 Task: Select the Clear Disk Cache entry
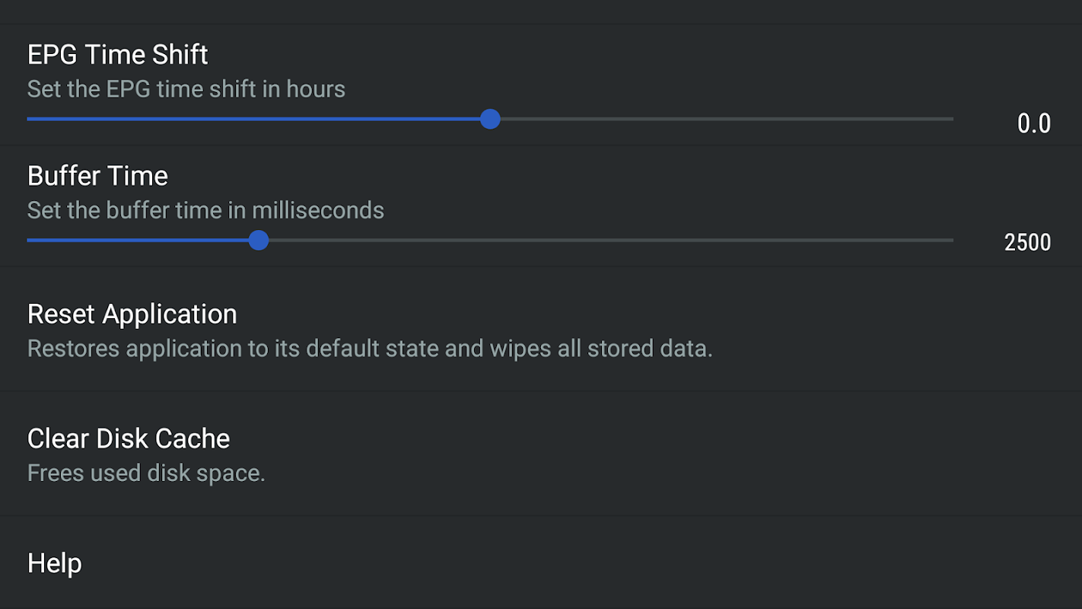(x=129, y=438)
